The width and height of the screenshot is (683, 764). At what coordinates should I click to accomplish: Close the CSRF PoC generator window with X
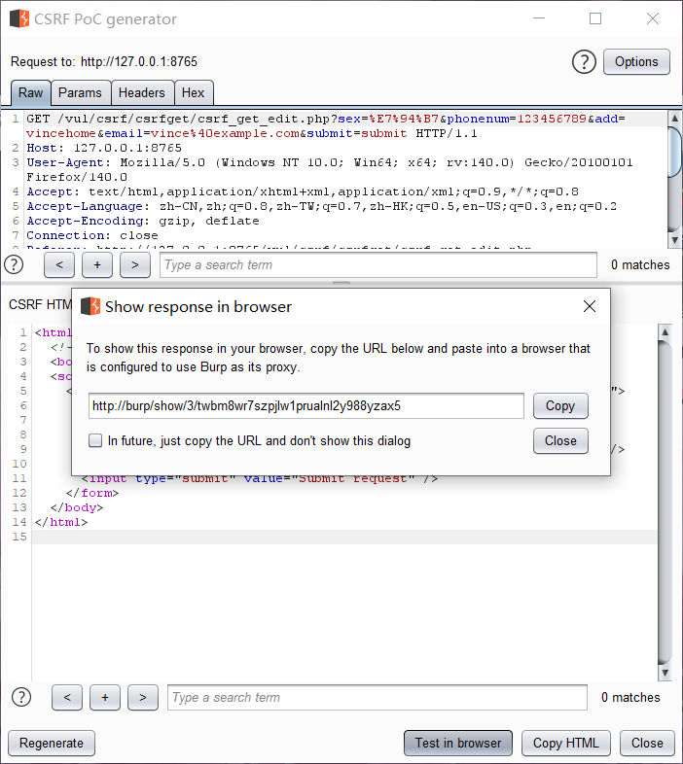click(x=652, y=18)
